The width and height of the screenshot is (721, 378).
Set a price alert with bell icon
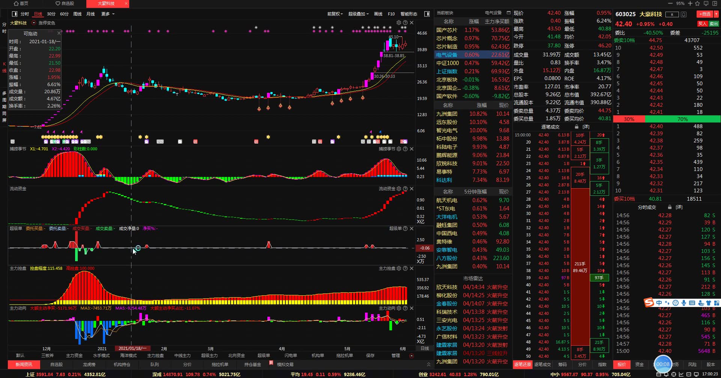tap(684, 14)
